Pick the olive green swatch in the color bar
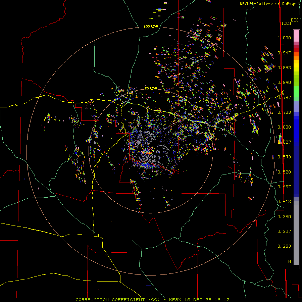Image resolution: width=302 pixels, height=302 pixels. (296, 81)
